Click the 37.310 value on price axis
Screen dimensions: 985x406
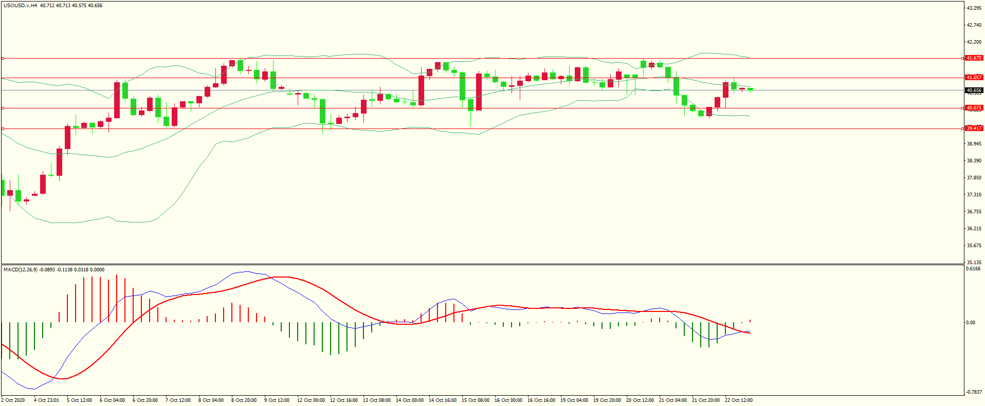click(x=974, y=195)
